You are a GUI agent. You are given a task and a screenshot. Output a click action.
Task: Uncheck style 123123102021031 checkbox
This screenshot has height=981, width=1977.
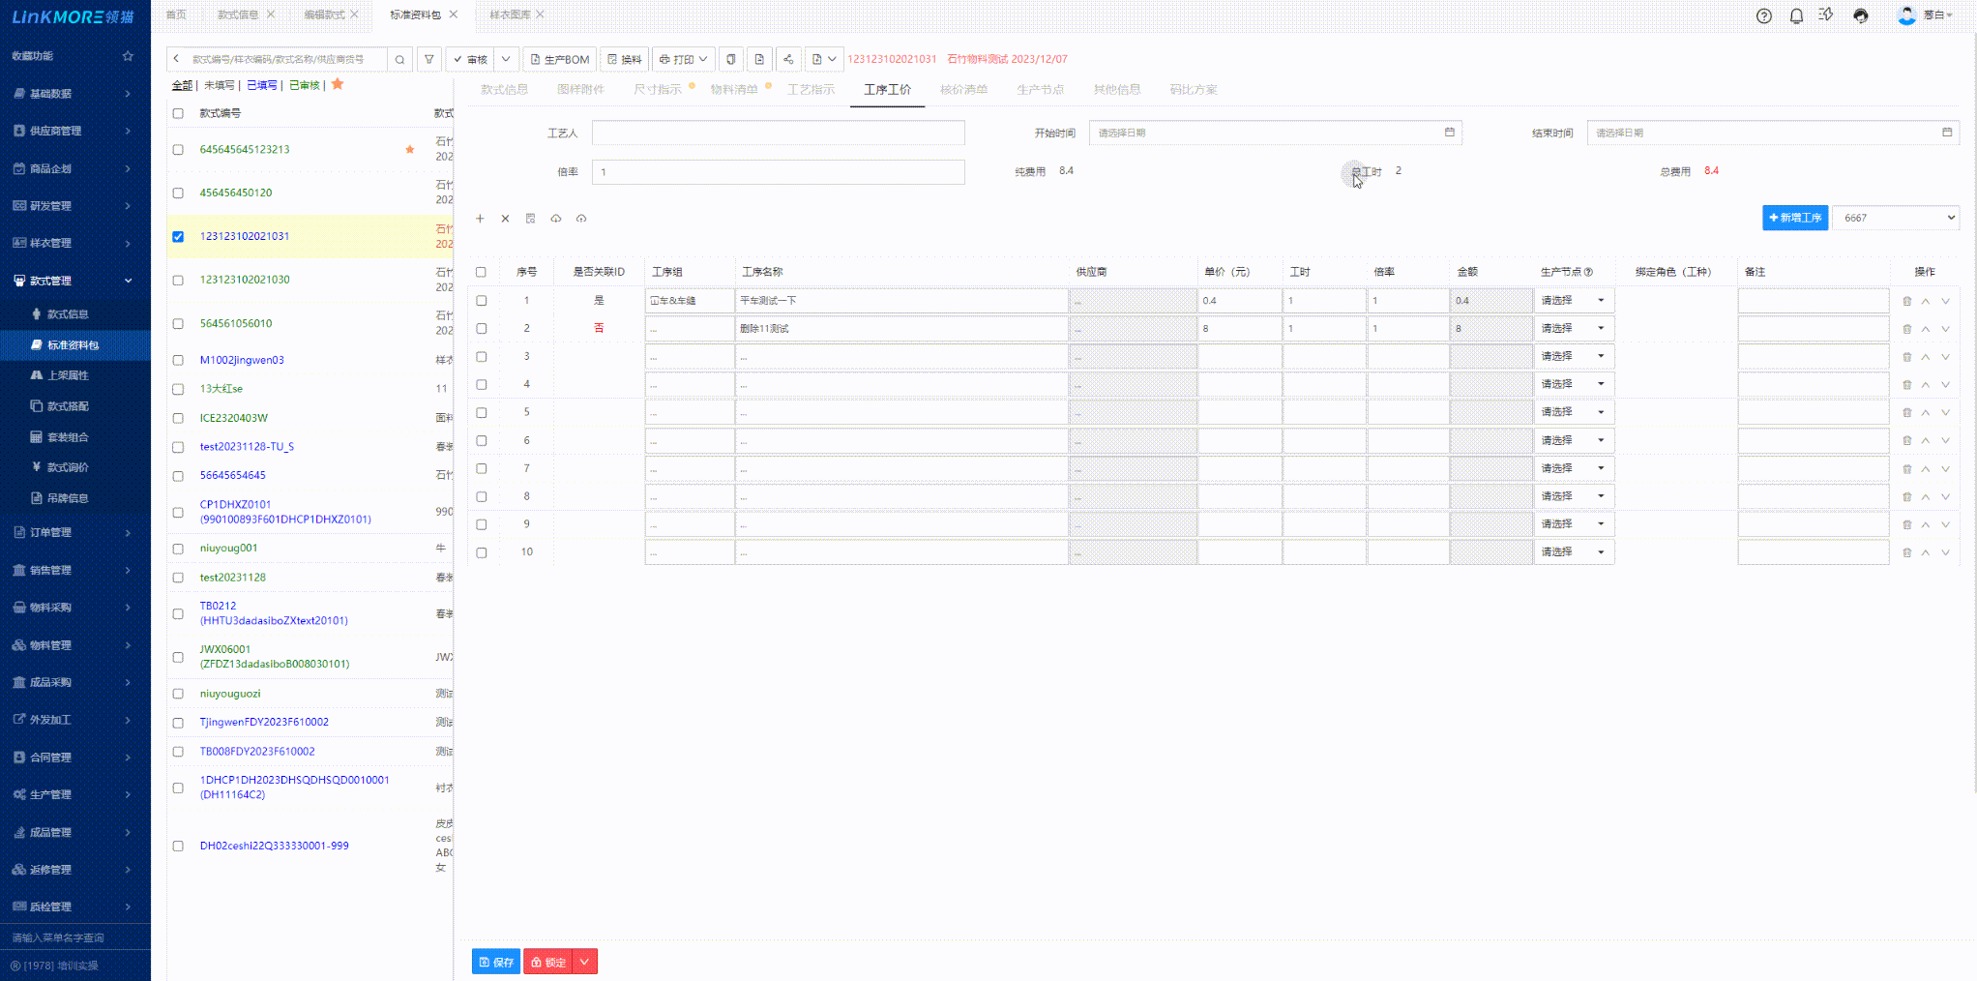click(x=178, y=236)
